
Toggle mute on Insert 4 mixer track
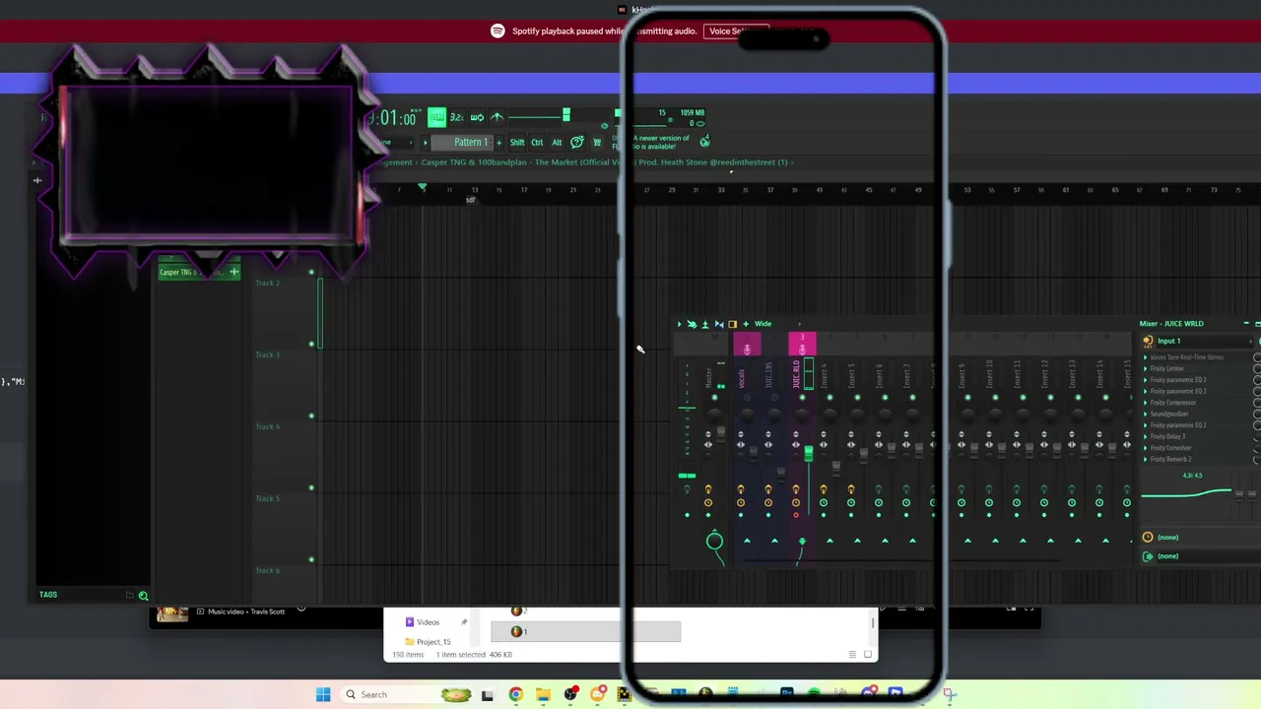tap(830, 398)
